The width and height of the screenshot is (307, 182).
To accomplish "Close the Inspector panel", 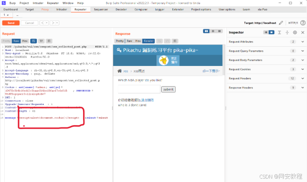I will coord(303,33).
